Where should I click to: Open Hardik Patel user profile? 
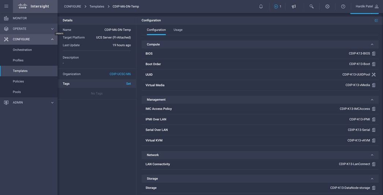pos(367,6)
